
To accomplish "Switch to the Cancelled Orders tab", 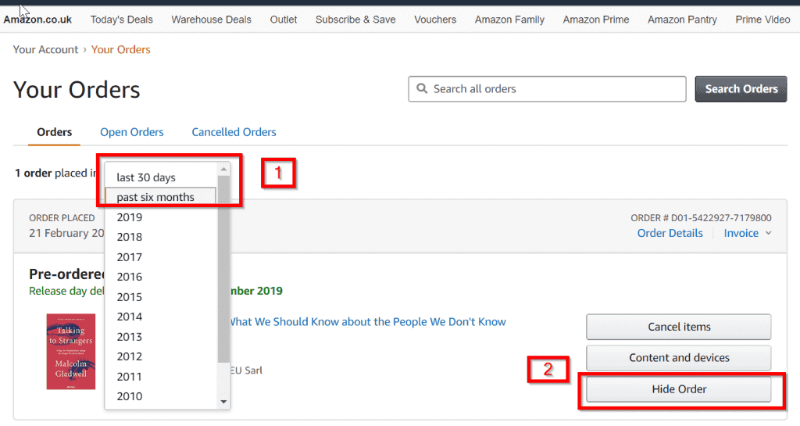I will tap(234, 132).
